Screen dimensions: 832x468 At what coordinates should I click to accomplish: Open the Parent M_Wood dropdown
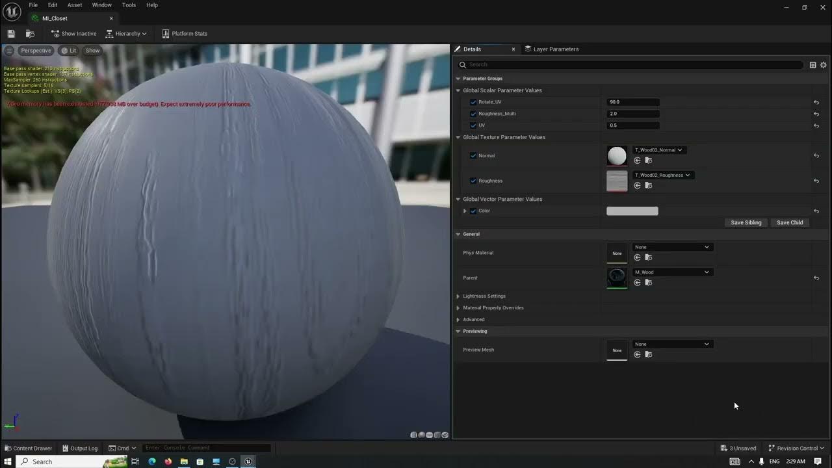pyautogui.click(x=672, y=272)
